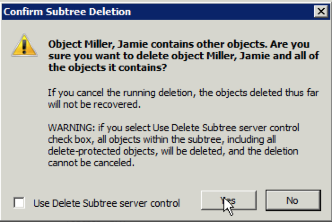This screenshot has height=222, width=332.
Task: Decline deletion with the No button
Action: 293,200
